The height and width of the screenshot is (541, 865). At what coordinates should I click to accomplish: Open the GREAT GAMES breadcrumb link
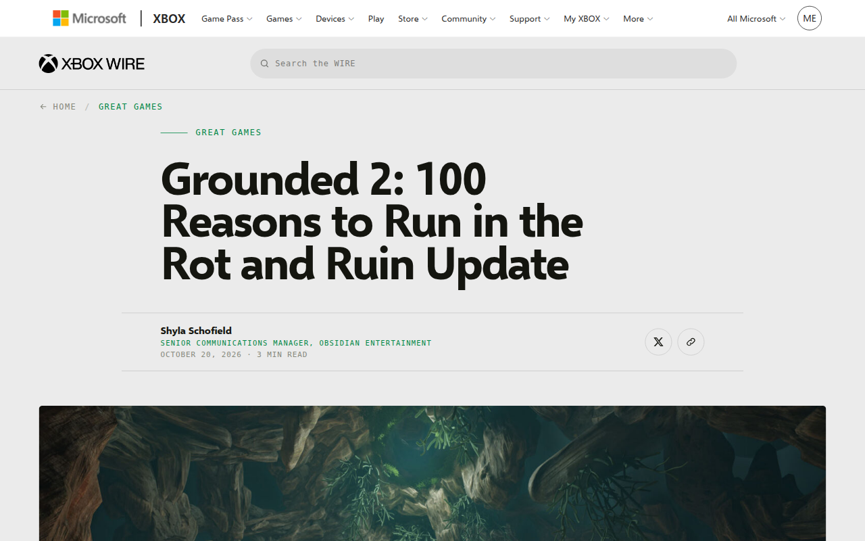130,107
